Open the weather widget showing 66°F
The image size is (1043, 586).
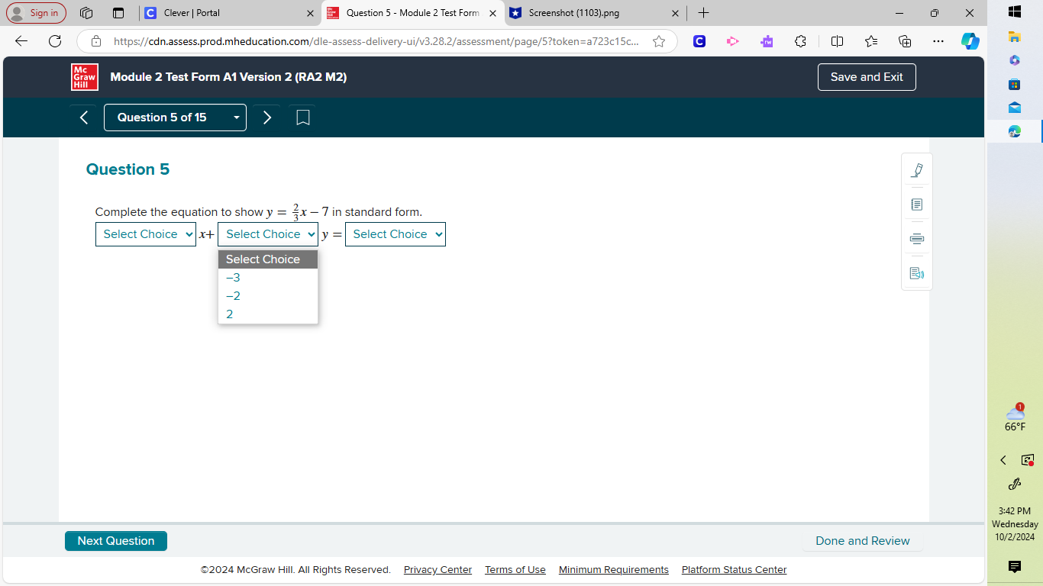click(1015, 418)
